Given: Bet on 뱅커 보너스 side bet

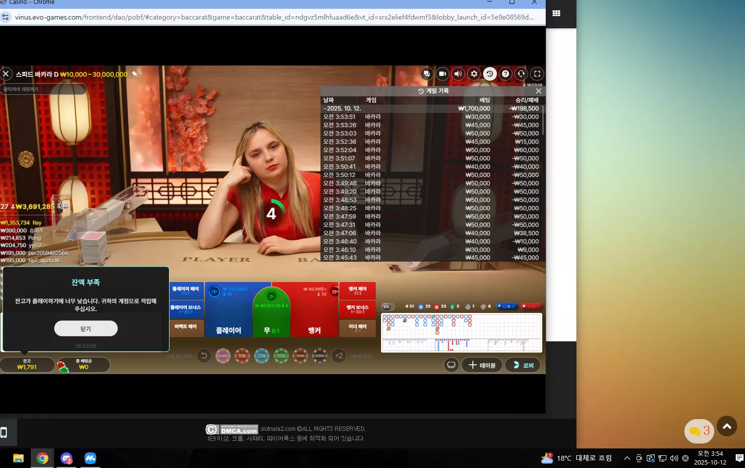Looking at the screenshot, I should pos(358,310).
